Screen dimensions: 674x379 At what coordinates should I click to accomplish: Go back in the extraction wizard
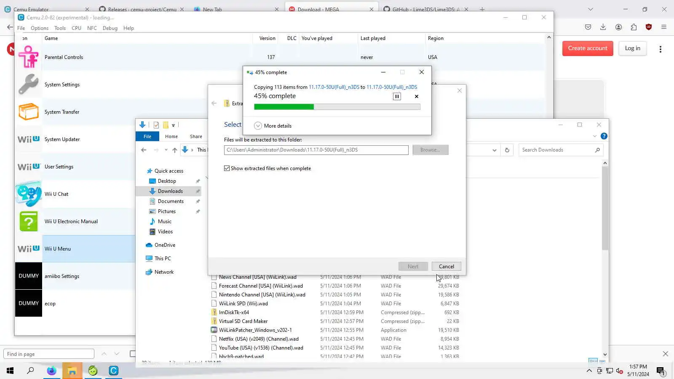(214, 103)
